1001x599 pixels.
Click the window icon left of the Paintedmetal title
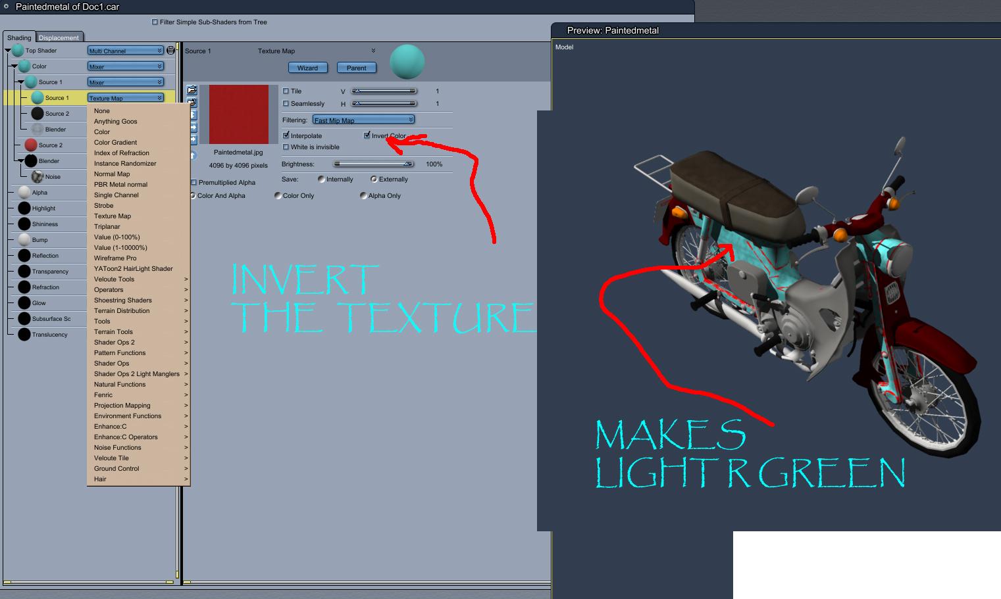coord(5,7)
